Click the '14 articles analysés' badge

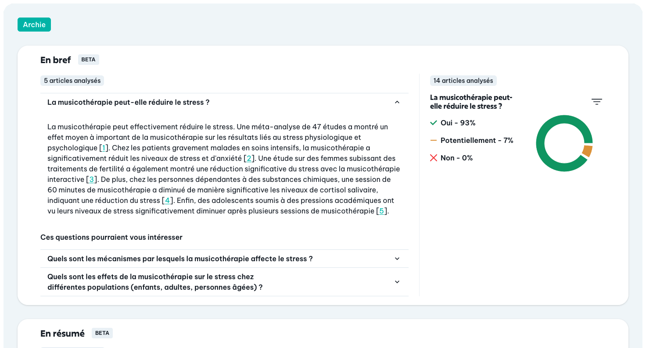pyautogui.click(x=463, y=81)
